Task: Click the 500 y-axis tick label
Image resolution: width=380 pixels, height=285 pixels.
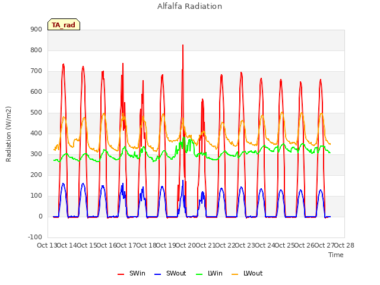Action: 36,112
